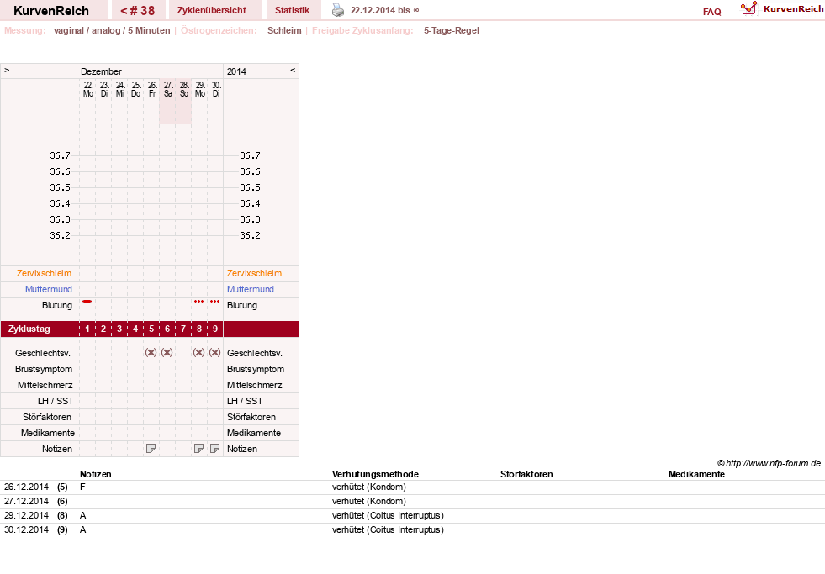Click measurement setting vaginal / analog / 5 Minuten
Viewport: 825px width, 574px height.
112,30
